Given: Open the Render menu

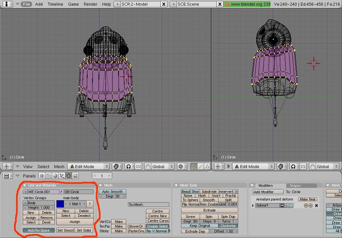Looking at the screenshot, I should pos(90,4).
